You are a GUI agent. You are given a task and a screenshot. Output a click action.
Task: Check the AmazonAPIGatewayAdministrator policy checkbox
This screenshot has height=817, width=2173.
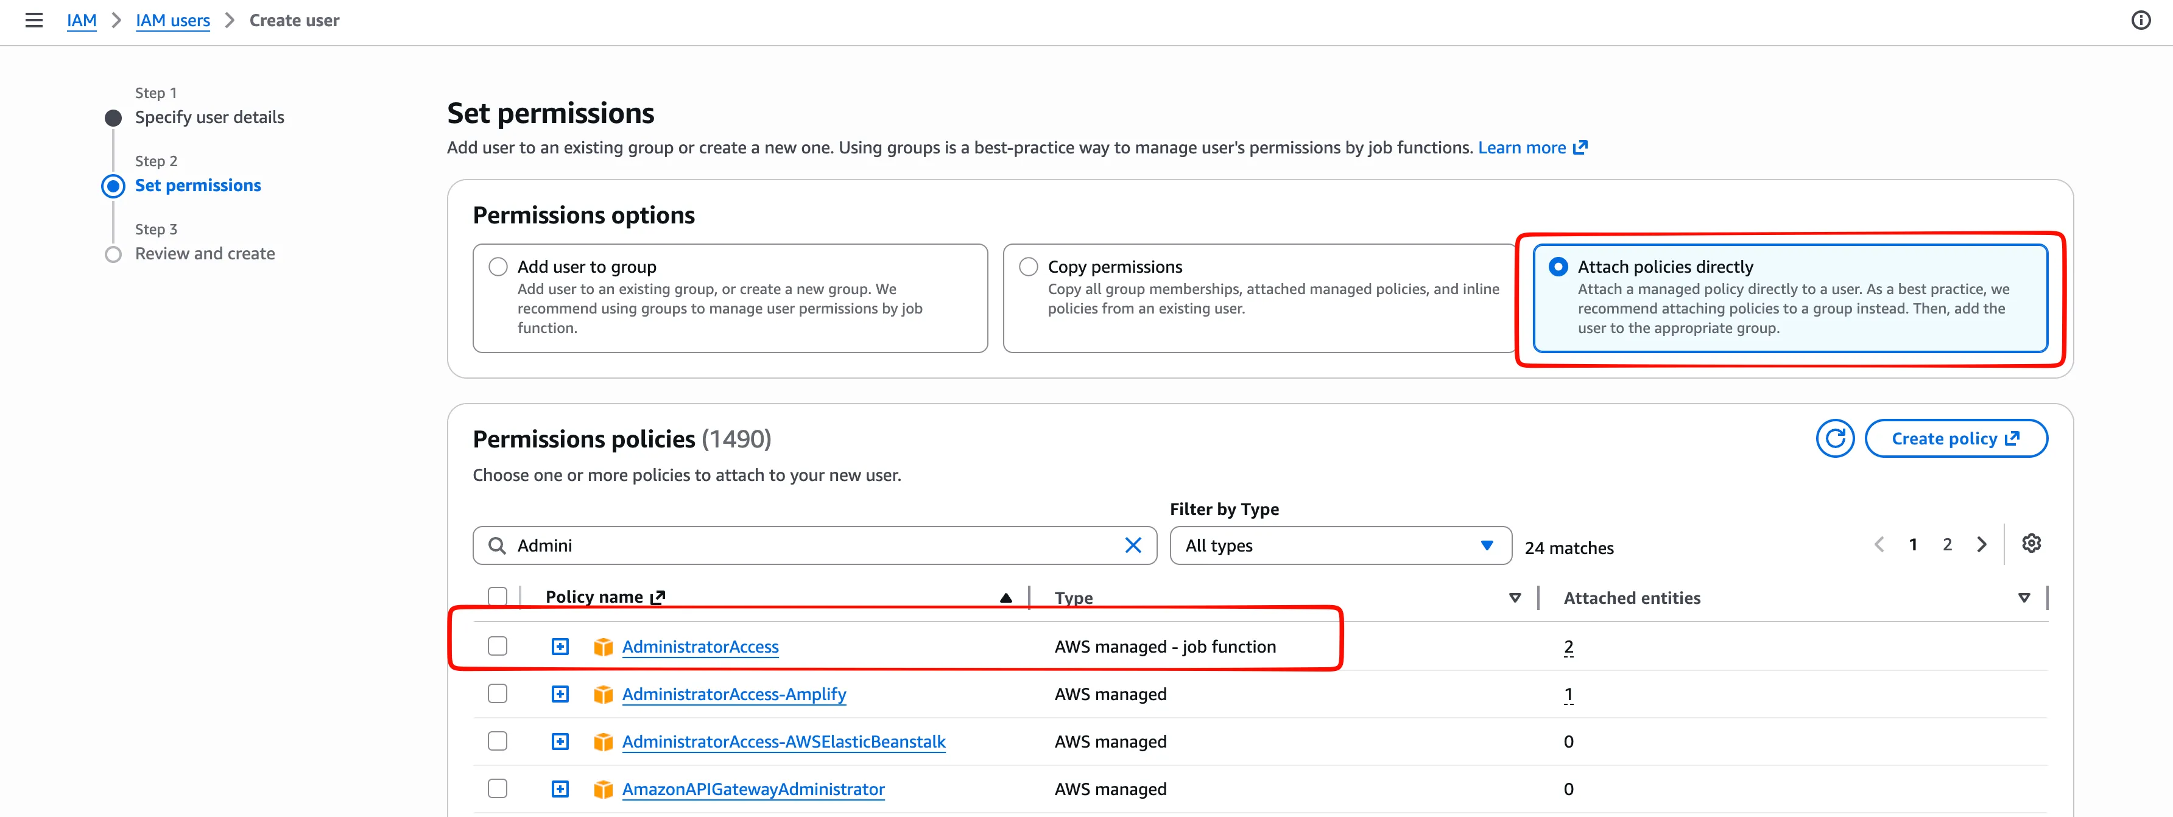(x=498, y=788)
